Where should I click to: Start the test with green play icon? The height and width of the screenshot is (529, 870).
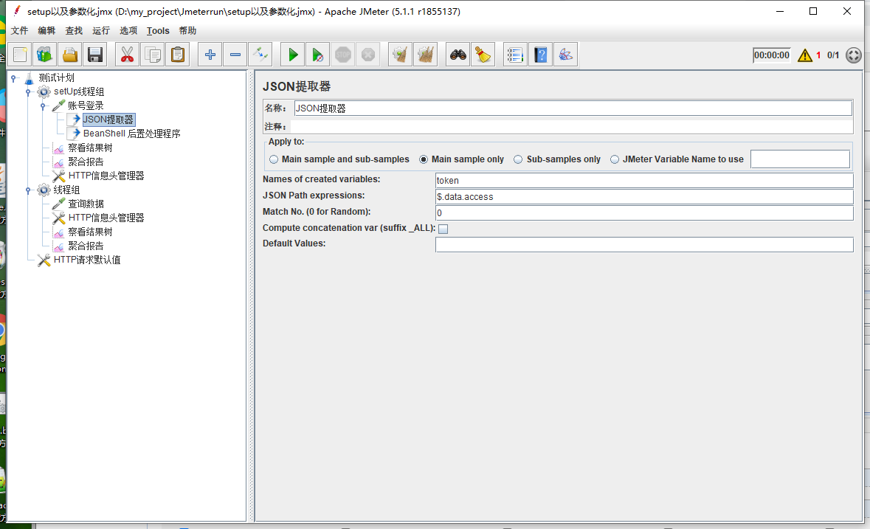point(292,55)
